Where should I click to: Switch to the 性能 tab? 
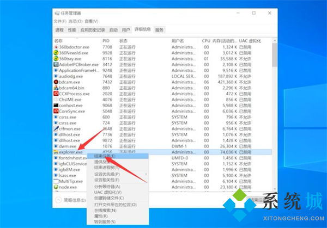[x=72, y=30]
